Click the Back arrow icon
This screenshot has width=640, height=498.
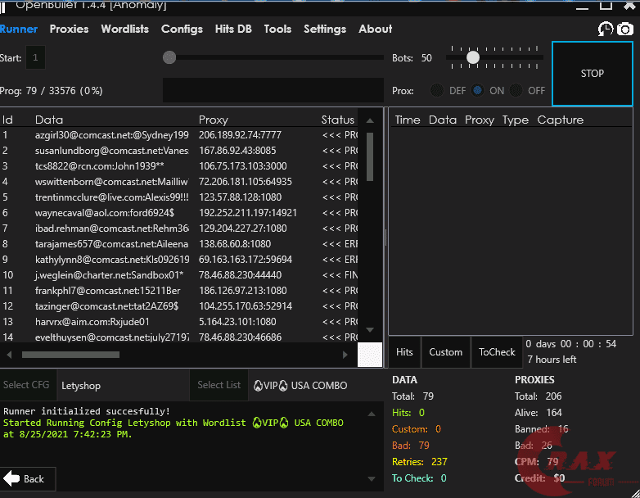[11, 478]
